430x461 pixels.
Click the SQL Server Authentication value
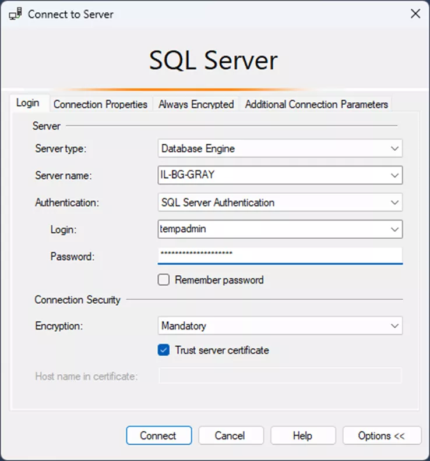218,203
